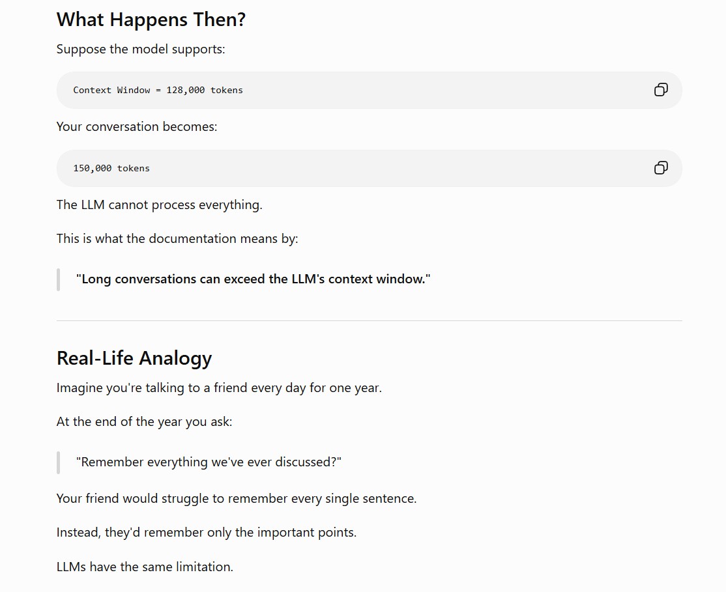Click the "Imagine you're talking to a friend" sentence
The height and width of the screenshot is (592, 726).
click(219, 388)
